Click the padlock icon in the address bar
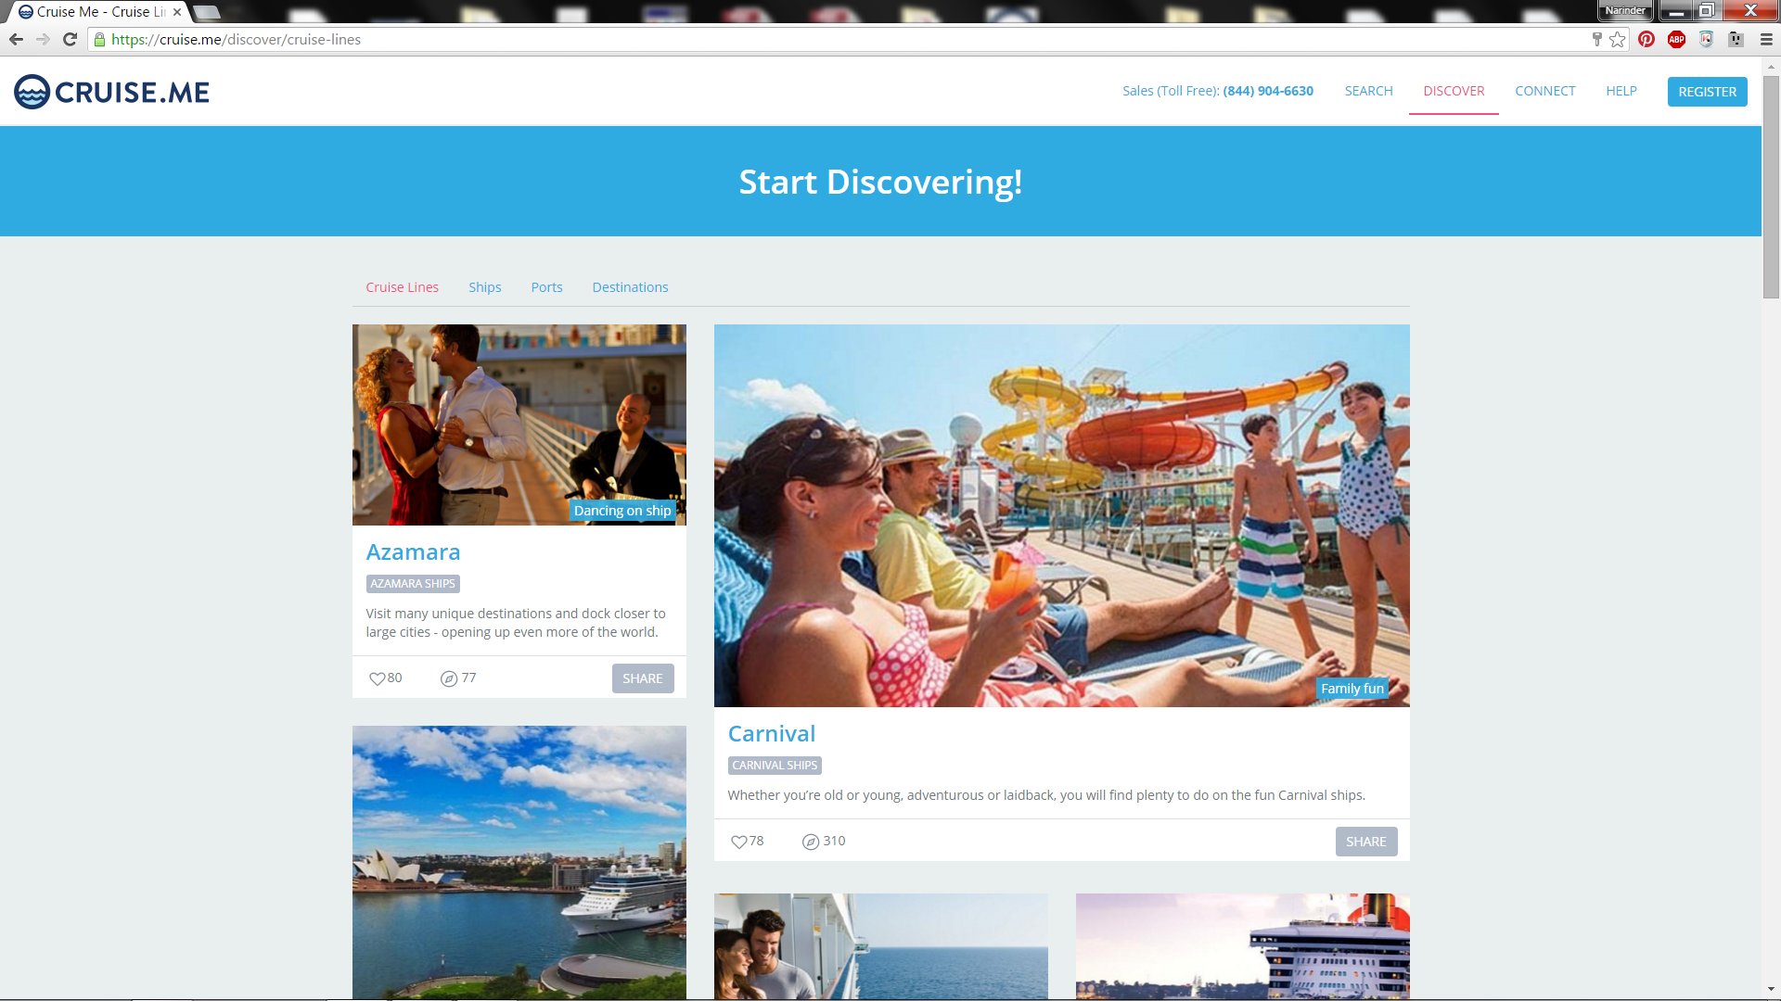1781x1001 pixels. point(101,40)
